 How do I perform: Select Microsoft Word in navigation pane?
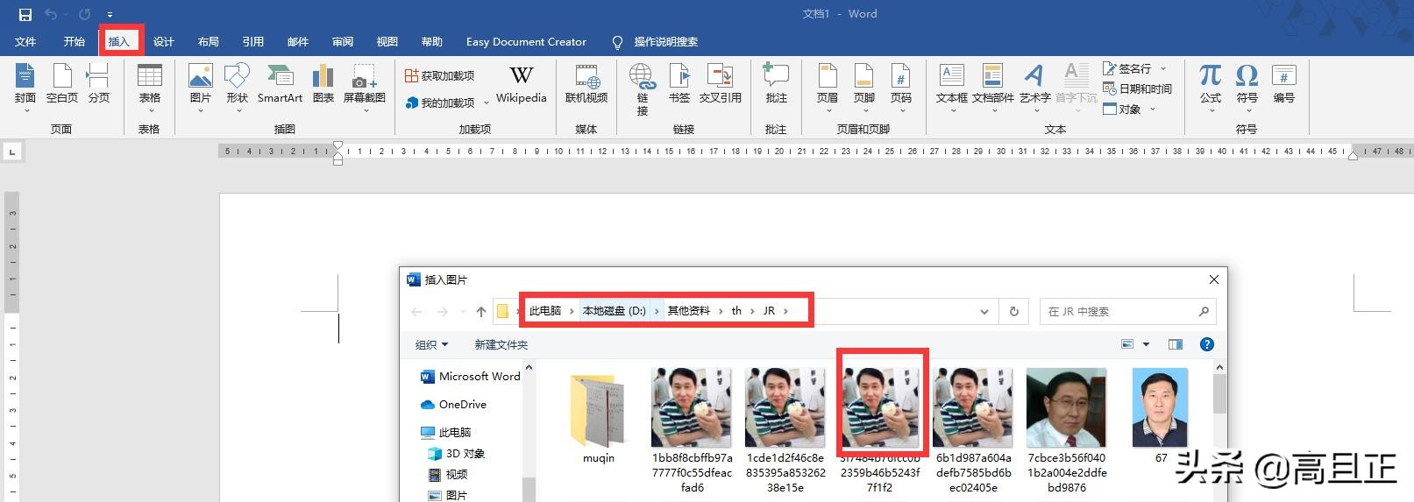(470, 377)
